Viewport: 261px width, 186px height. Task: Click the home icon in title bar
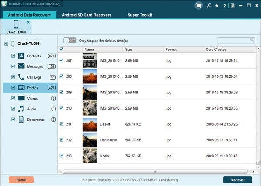(x=217, y=5)
